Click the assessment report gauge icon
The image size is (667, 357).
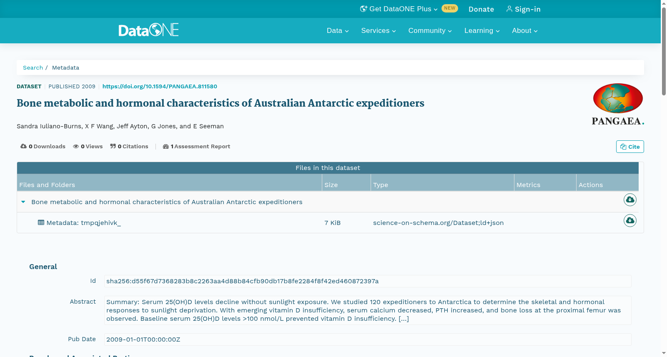pos(166,146)
